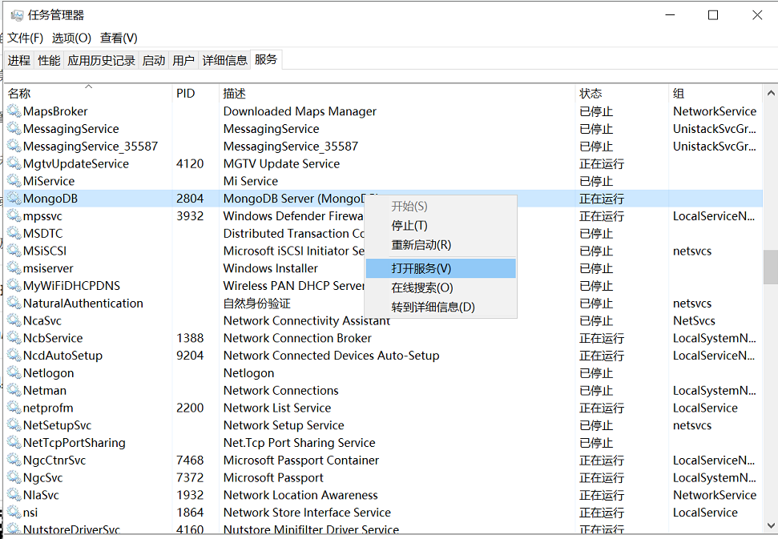This screenshot has height=539, width=778.
Task: Click the gear icon next to NaturalAuthentication
Action: pos(14,303)
